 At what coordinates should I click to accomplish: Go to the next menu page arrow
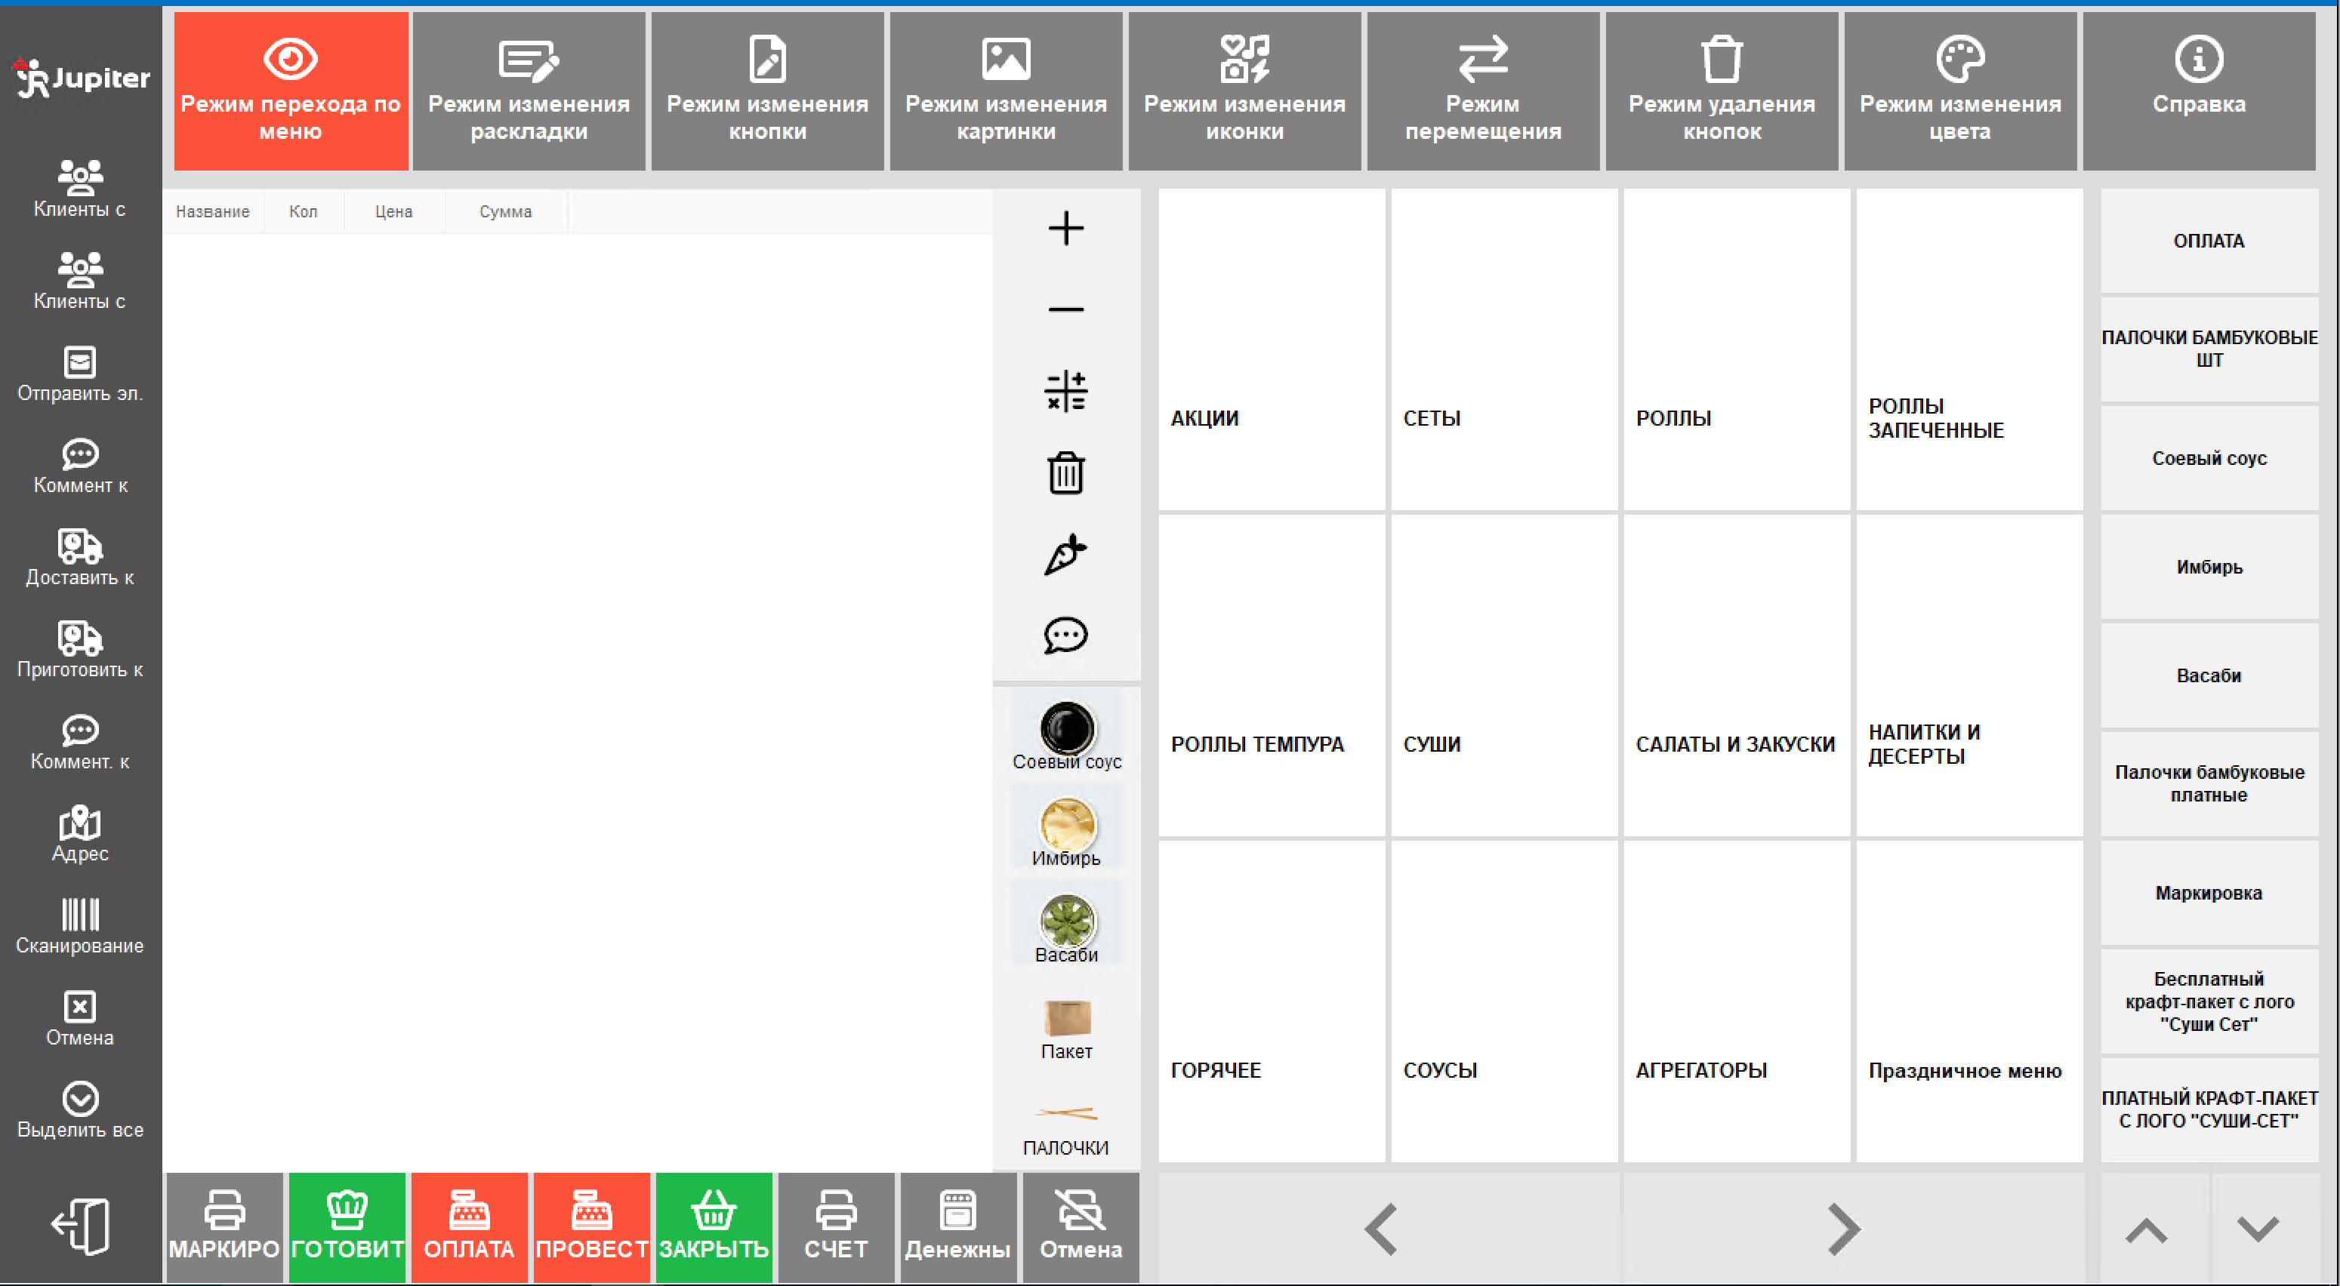(1843, 1229)
